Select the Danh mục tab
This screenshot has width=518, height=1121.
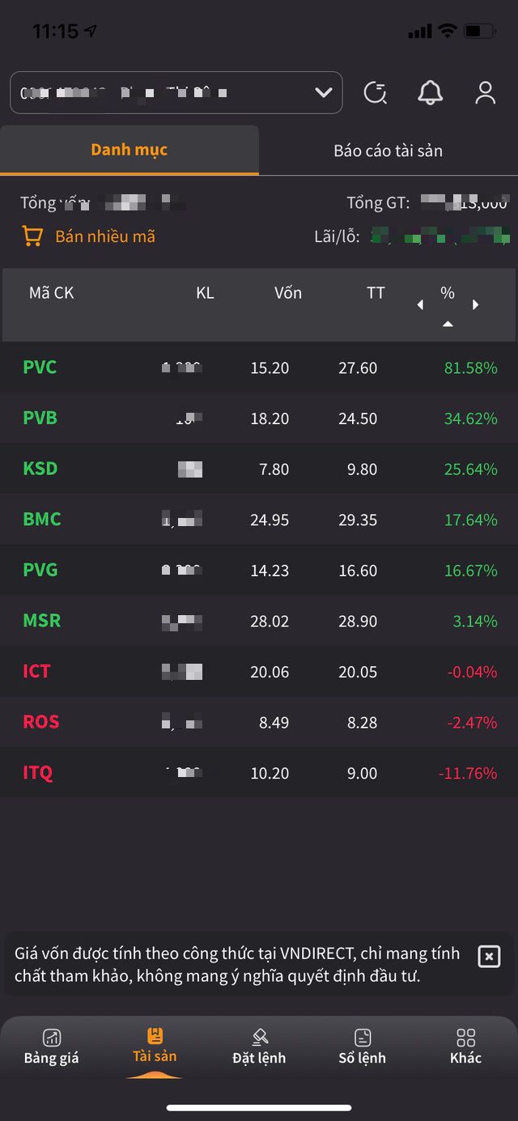(129, 150)
